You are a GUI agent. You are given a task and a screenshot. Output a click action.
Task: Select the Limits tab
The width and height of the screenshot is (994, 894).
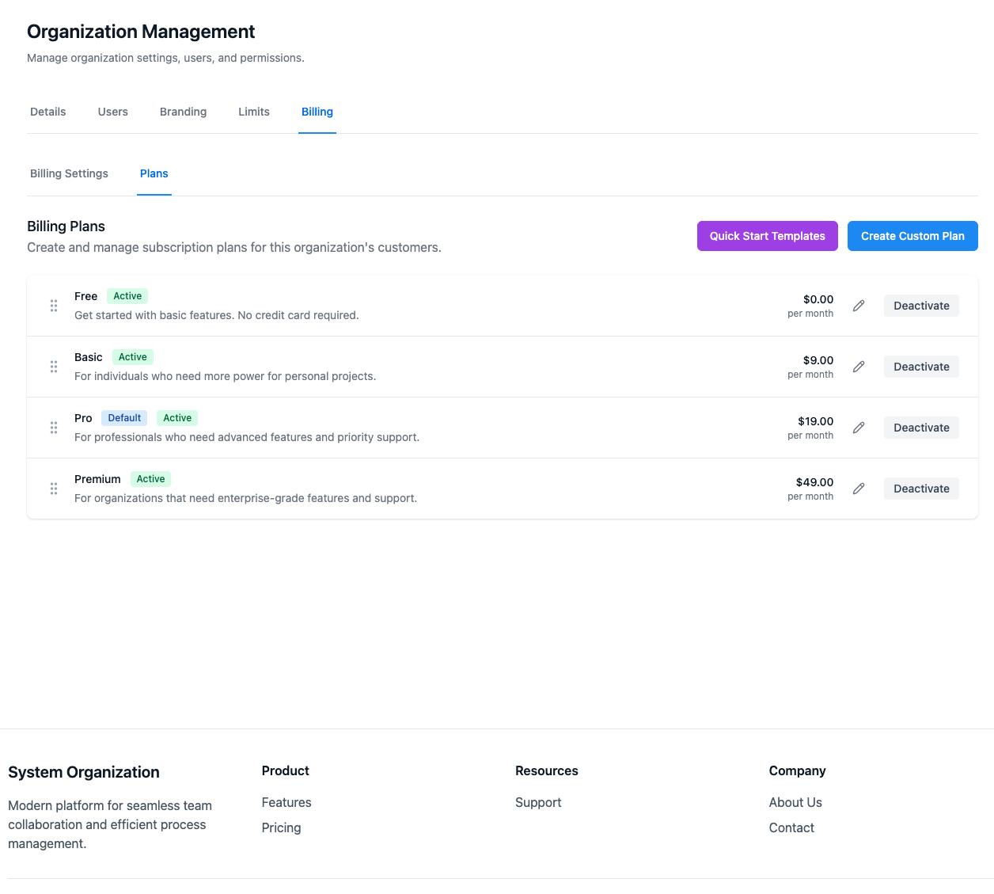(254, 112)
